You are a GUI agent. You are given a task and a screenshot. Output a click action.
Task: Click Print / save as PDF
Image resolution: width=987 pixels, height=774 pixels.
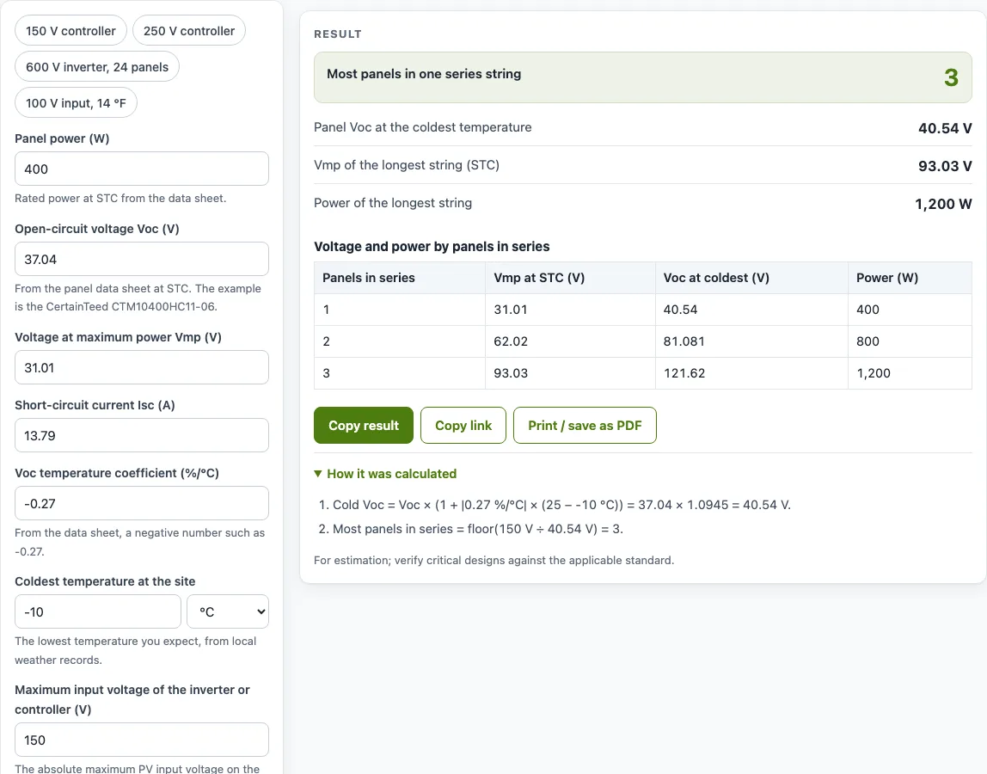[x=585, y=425]
